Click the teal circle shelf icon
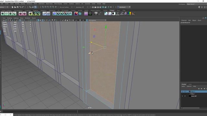207x116 pixels. click(x=80, y=14)
